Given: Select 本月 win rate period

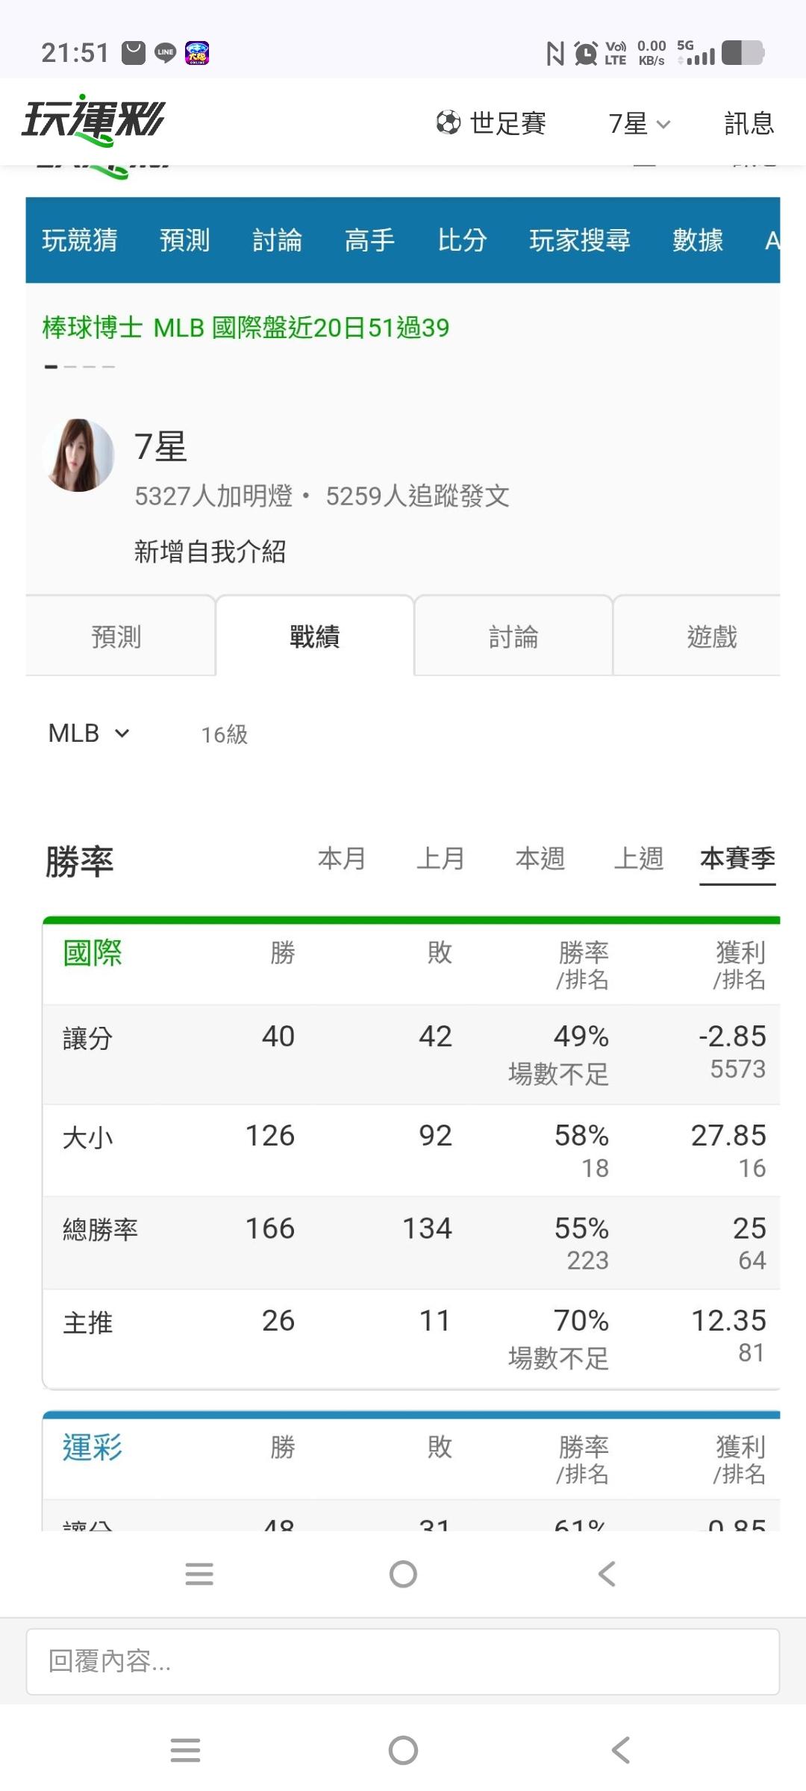Looking at the screenshot, I should point(342,858).
